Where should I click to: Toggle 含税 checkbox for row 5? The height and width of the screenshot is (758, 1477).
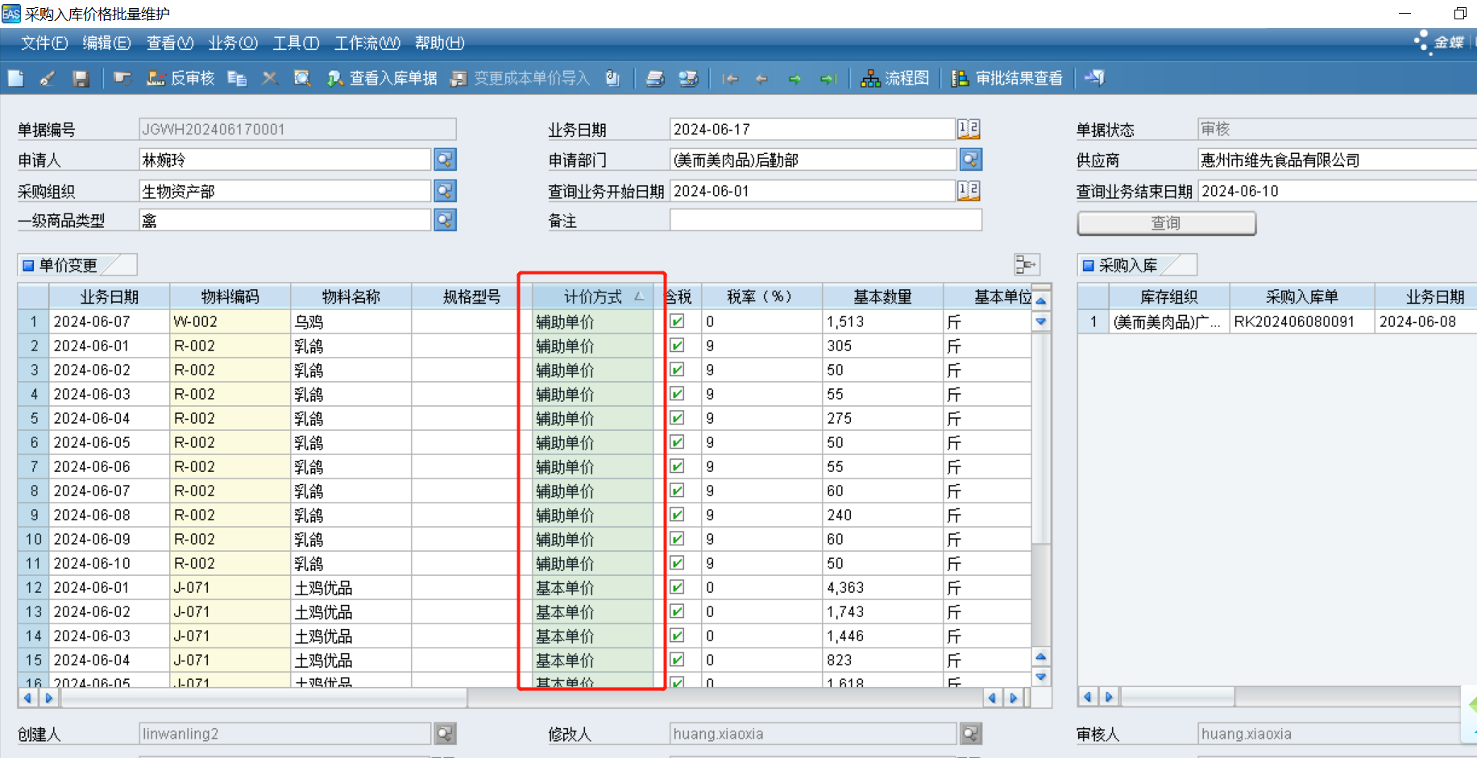point(678,418)
